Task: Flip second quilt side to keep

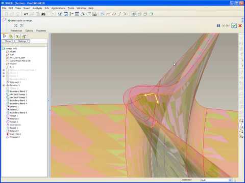Action: click(22, 25)
